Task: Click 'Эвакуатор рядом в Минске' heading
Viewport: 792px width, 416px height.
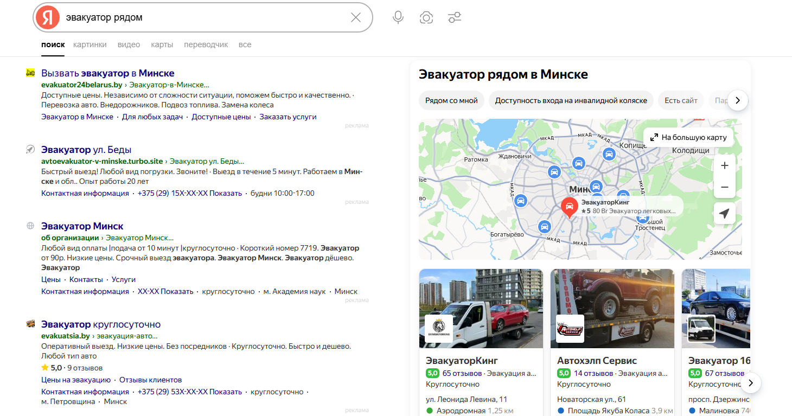Action: pyautogui.click(x=503, y=74)
